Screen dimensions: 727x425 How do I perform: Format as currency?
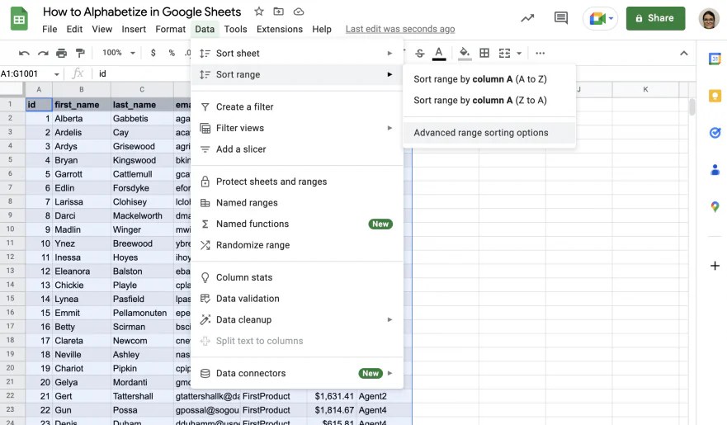coord(153,53)
